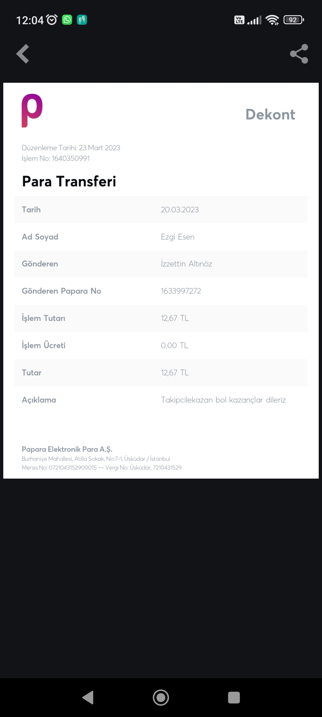Tap the İşlem No 1640350991 text

[x=56, y=158]
